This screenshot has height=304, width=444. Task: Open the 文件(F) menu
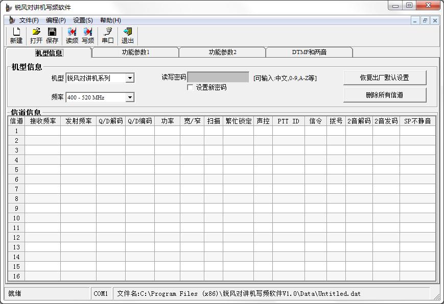pos(29,20)
